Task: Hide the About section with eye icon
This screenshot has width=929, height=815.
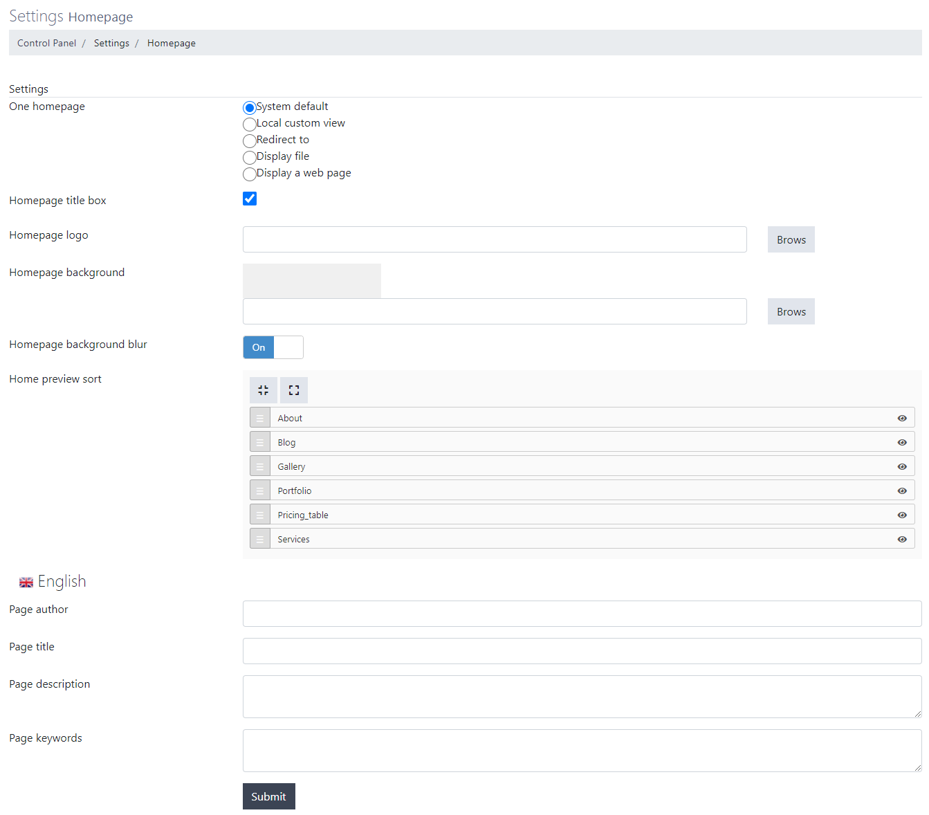Action: 902,418
